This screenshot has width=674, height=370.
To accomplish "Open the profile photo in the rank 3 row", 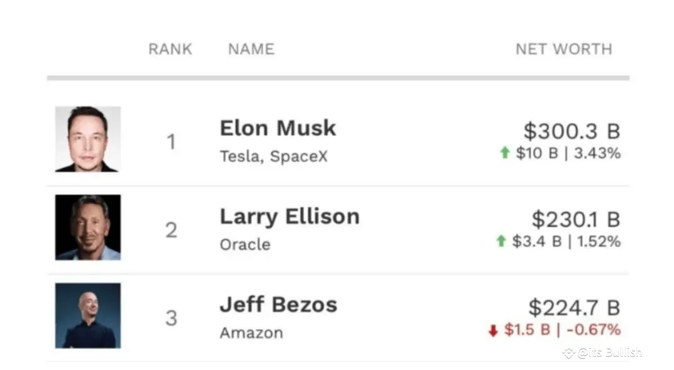I will [87, 316].
